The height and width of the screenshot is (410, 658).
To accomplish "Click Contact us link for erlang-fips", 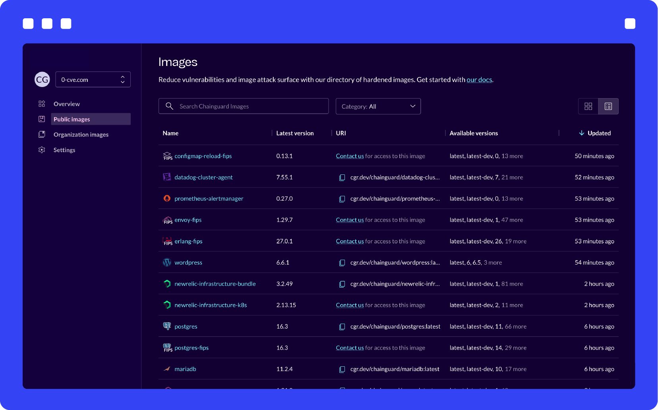I will point(350,241).
